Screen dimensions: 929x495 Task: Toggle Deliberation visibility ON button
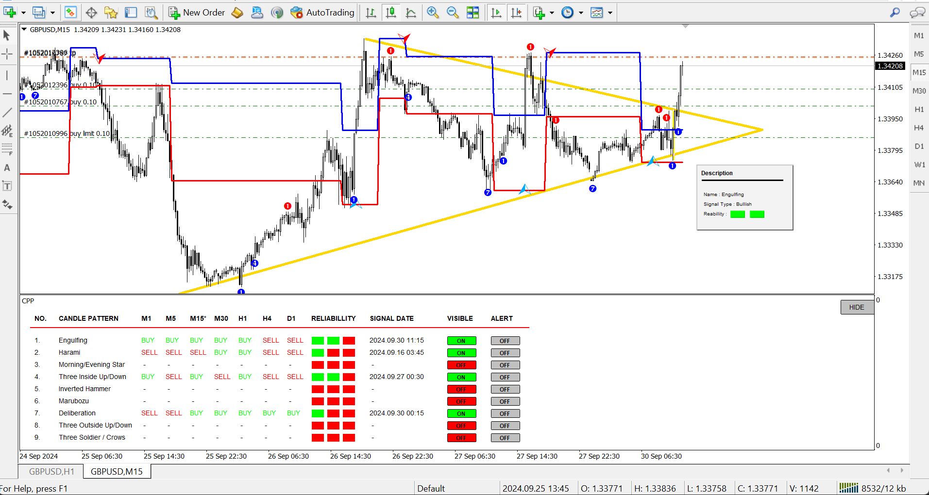pyautogui.click(x=461, y=413)
